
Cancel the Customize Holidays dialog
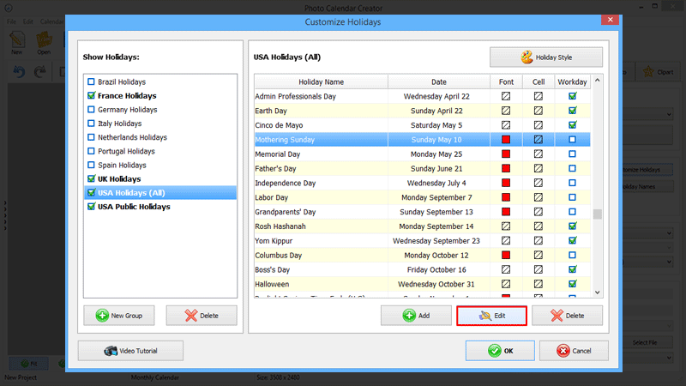[574, 351]
